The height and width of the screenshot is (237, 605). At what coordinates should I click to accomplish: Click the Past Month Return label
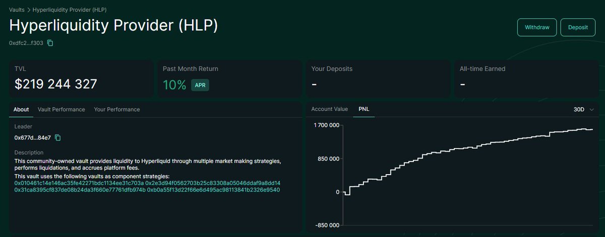tap(191, 68)
